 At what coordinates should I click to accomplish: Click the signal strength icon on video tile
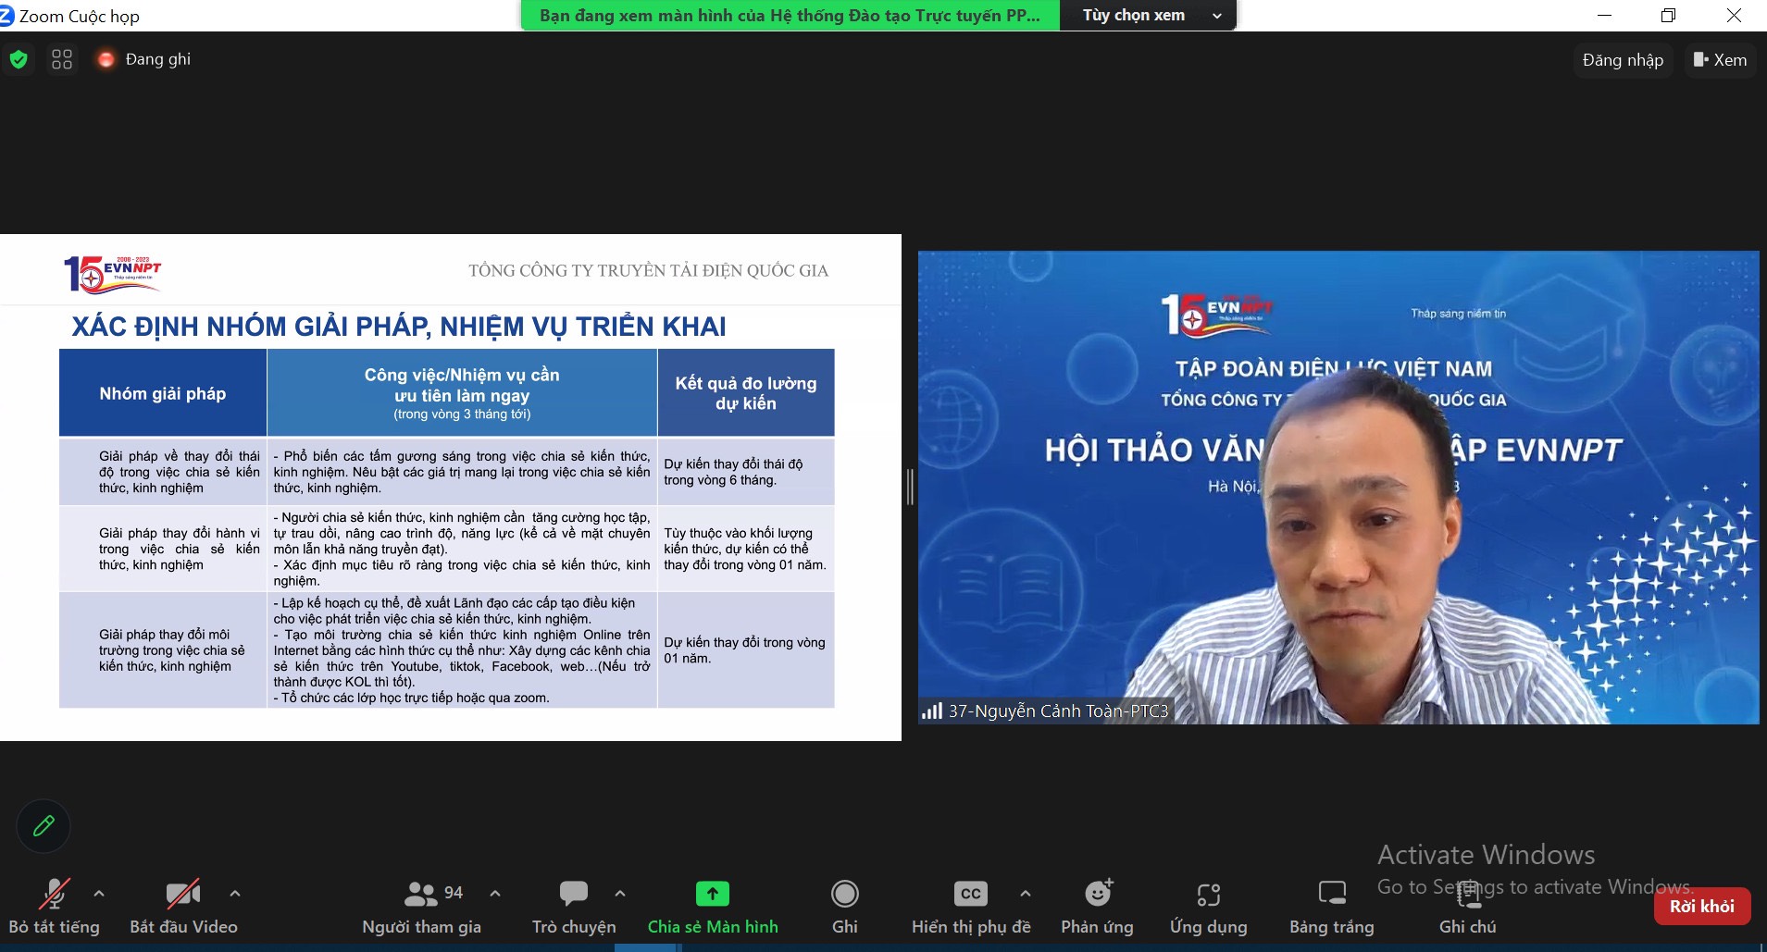coord(931,711)
